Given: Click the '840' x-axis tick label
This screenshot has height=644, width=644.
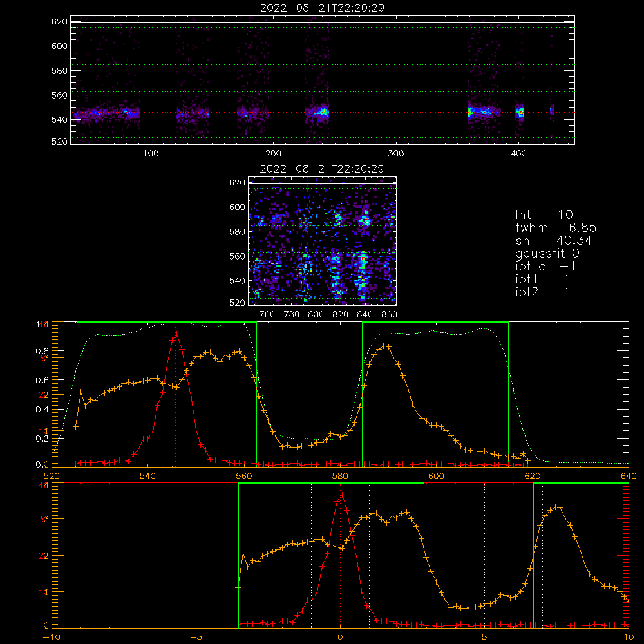Looking at the screenshot, I should 365,315.
